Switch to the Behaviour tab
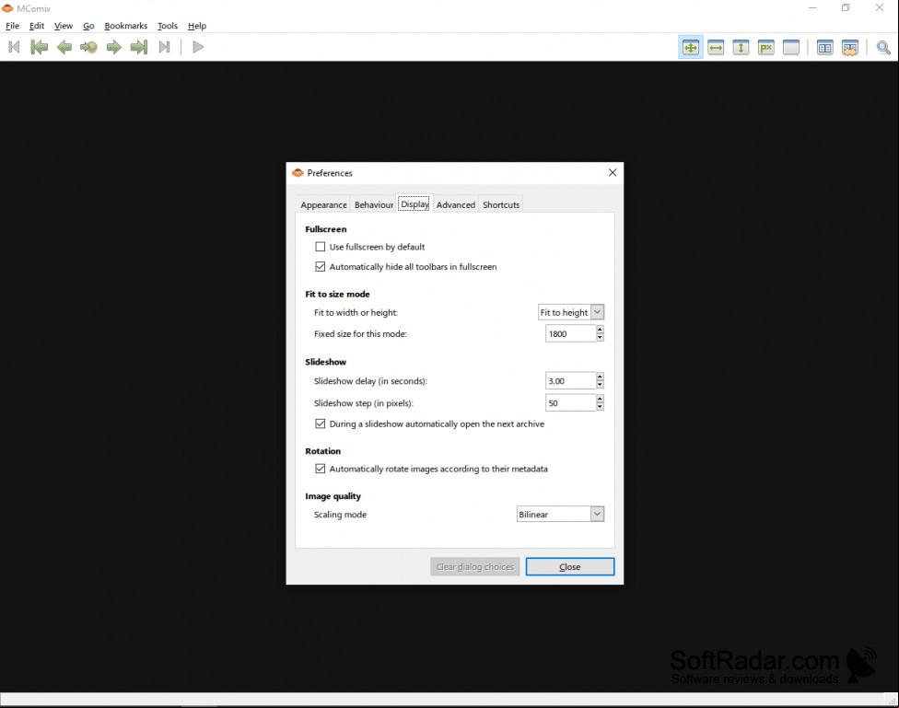The height and width of the screenshot is (708, 899). 374,204
